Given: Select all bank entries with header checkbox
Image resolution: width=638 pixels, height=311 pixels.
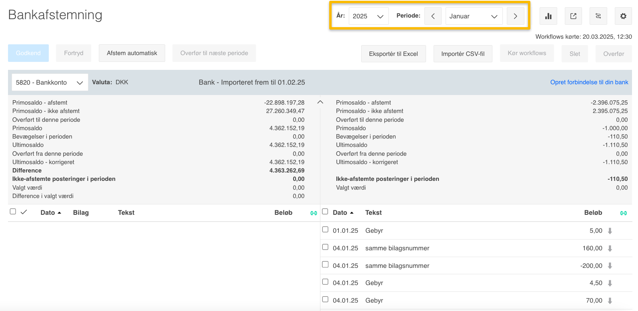Looking at the screenshot, I should (x=325, y=212).
